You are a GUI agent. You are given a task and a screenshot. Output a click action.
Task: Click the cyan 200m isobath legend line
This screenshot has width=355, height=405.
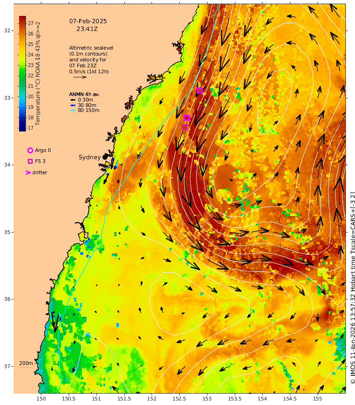coord(26,367)
